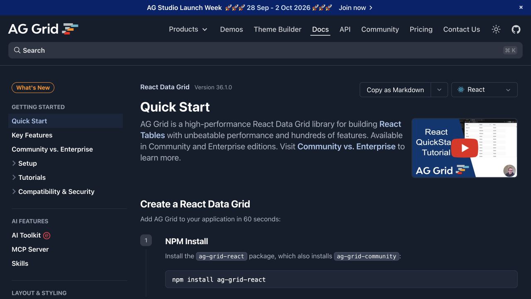The image size is (531, 299).
Task: Click the AG Grid logo
Action: pyautogui.click(x=43, y=29)
